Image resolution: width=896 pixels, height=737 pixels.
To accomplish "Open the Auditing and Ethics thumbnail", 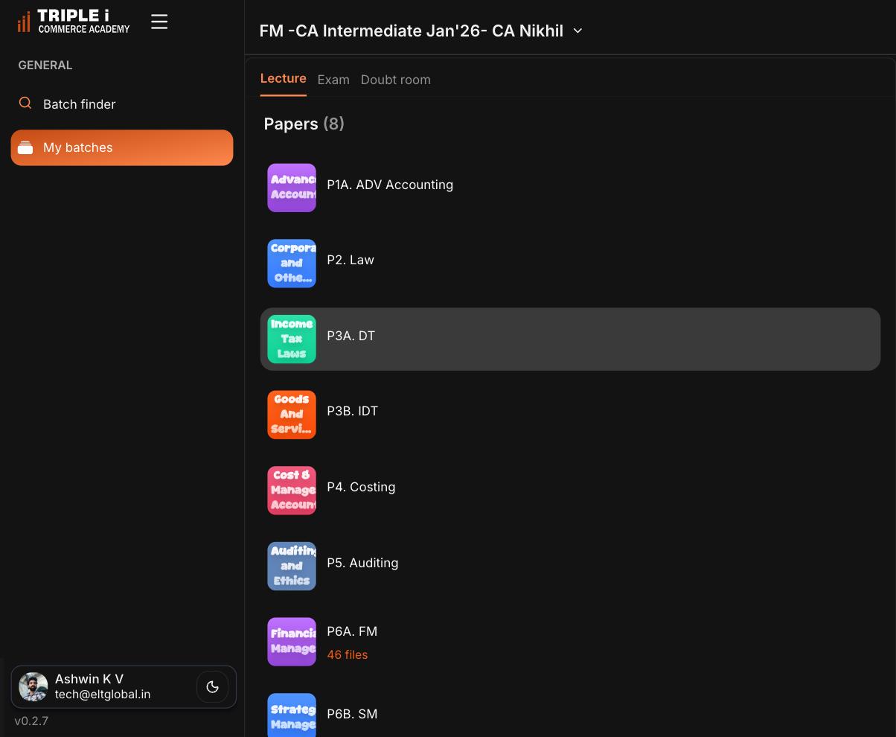I will (292, 566).
